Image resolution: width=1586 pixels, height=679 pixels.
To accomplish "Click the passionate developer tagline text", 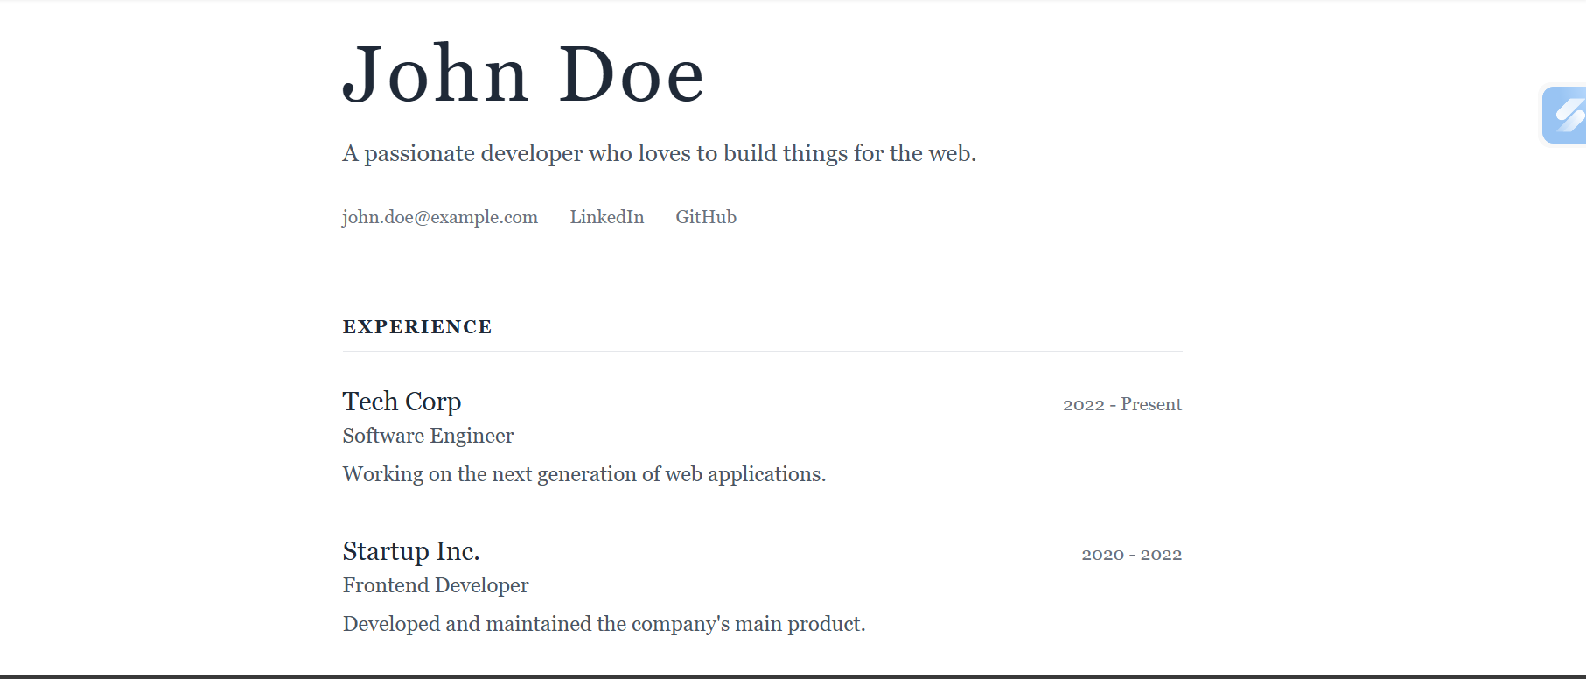I will 659,153.
